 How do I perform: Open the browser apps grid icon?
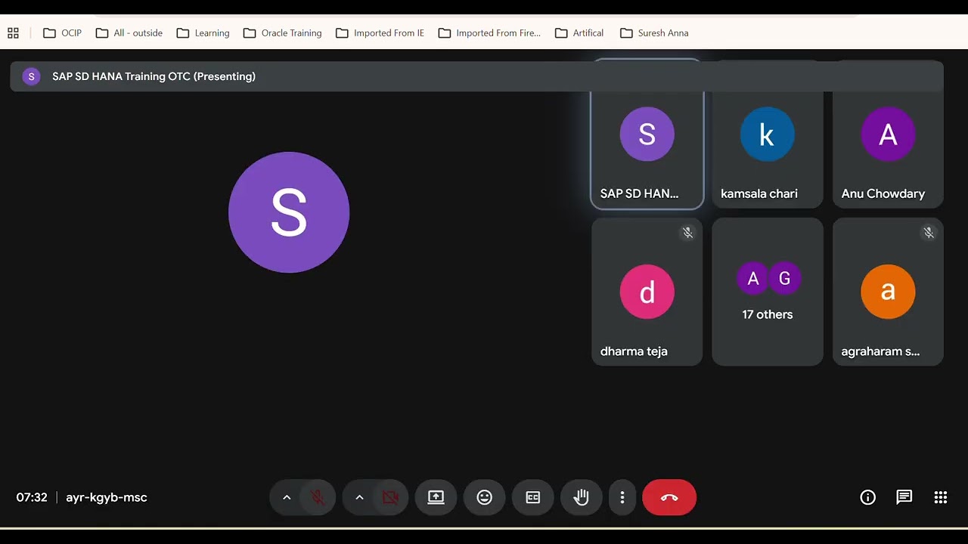tap(13, 33)
